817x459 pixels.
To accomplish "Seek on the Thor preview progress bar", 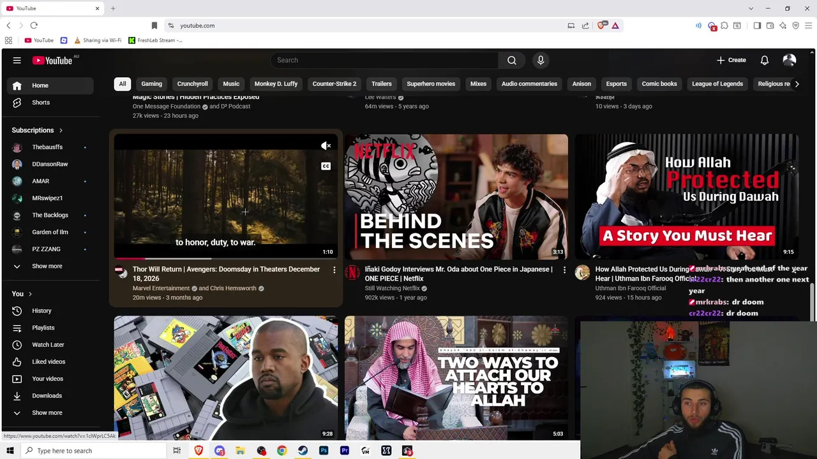I will pos(226,258).
